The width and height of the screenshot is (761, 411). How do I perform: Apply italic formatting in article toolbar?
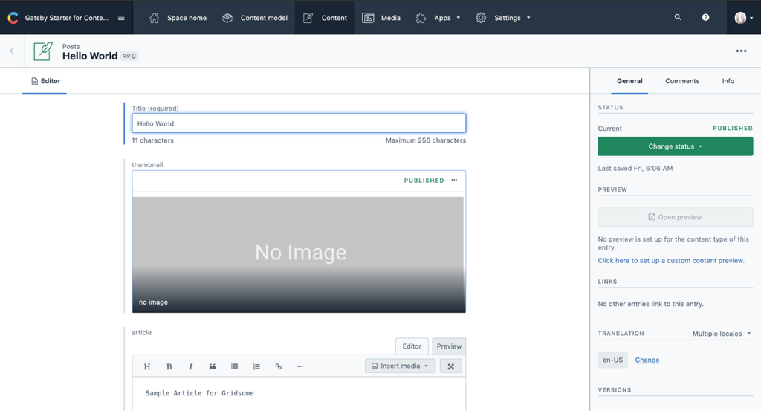tap(190, 366)
